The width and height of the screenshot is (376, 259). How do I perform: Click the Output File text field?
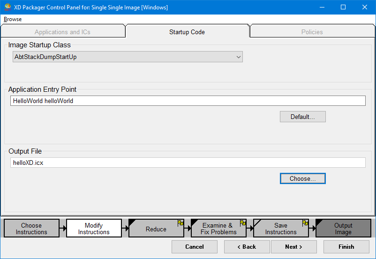(188, 163)
